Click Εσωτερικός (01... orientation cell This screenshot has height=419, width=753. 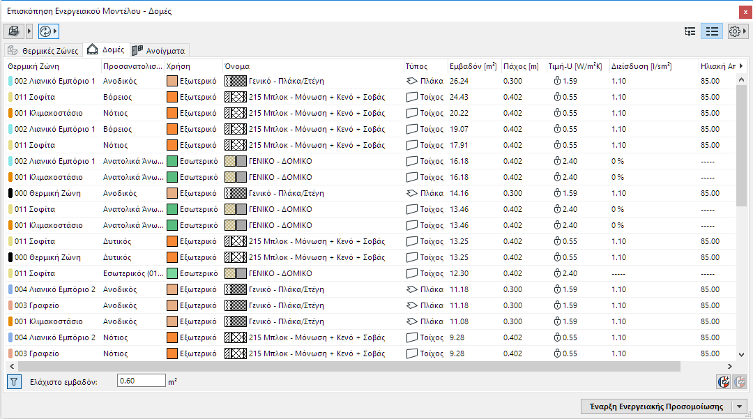click(x=133, y=273)
